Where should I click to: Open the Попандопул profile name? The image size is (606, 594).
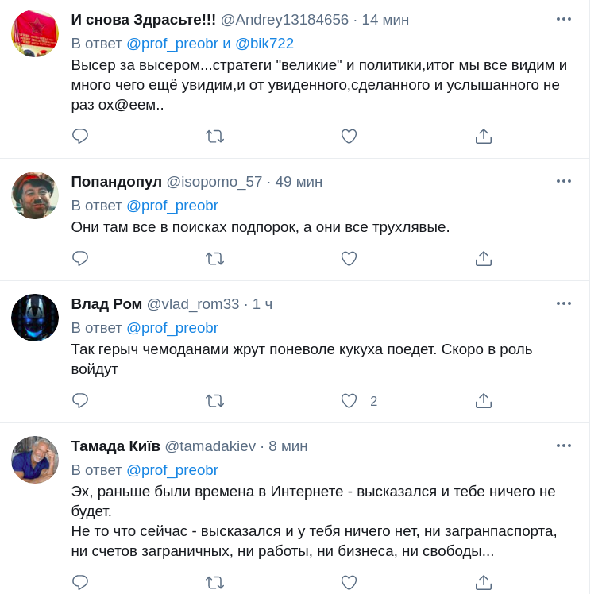click(x=116, y=182)
